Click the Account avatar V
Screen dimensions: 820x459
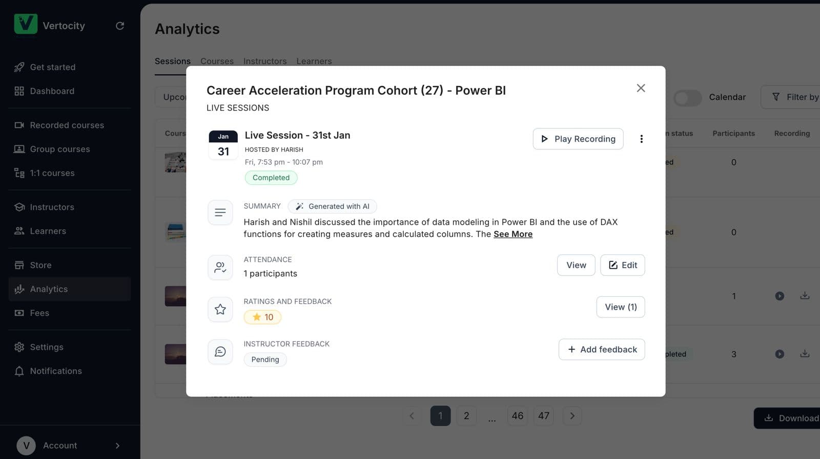click(x=26, y=446)
